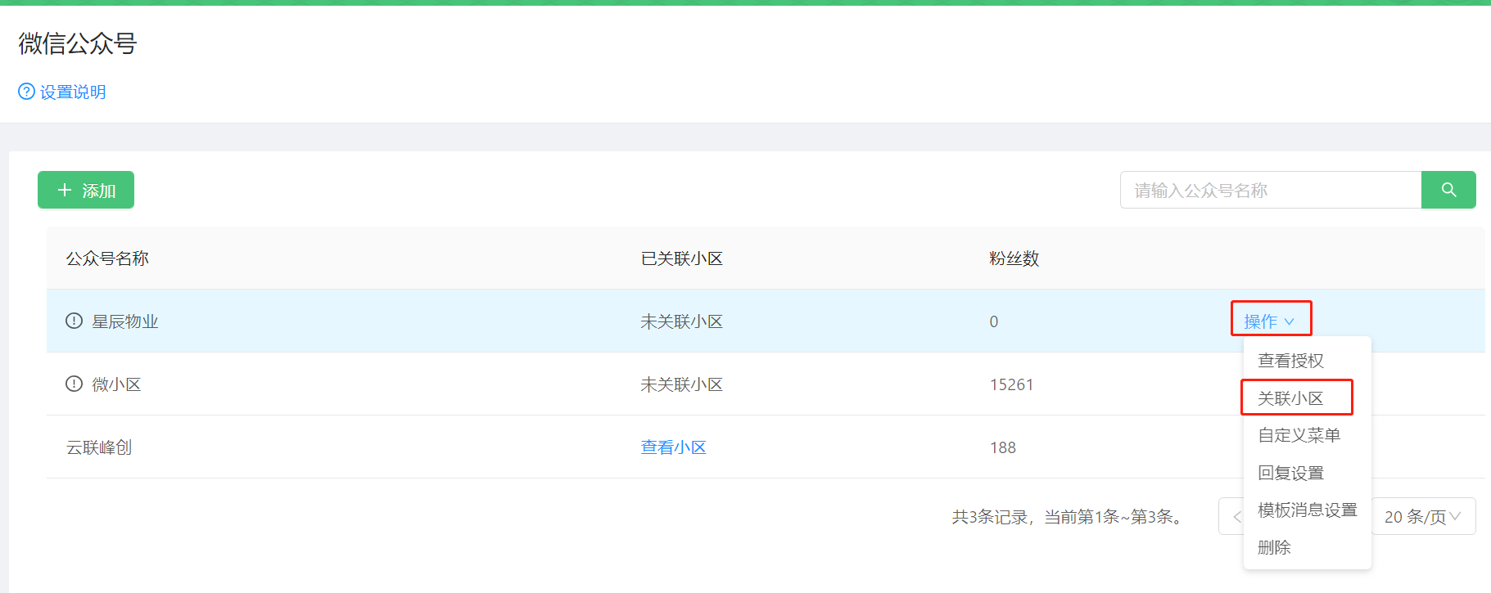This screenshot has height=593, width=1491.
Task: Open the 操作 dropdown for 星辰物业
Action: (1269, 321)
